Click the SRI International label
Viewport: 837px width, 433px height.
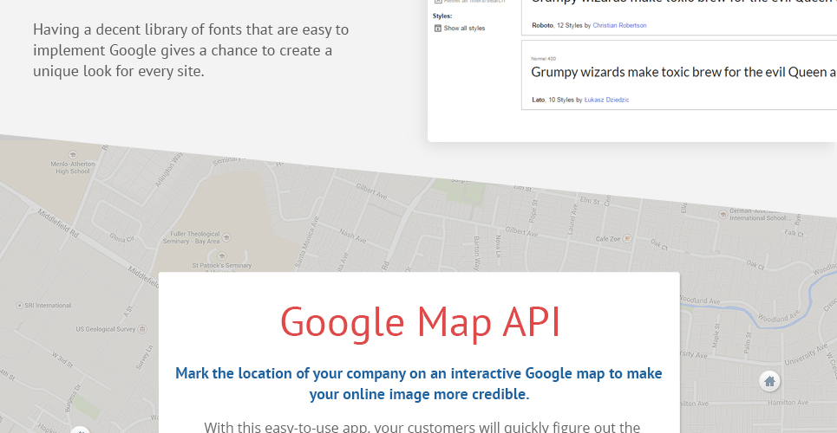point(48,306)
